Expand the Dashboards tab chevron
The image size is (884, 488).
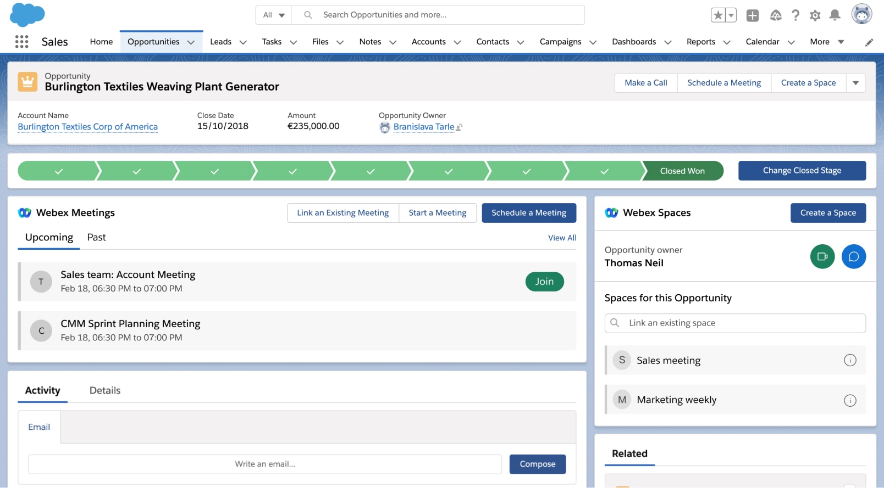[x=667, y=42]
